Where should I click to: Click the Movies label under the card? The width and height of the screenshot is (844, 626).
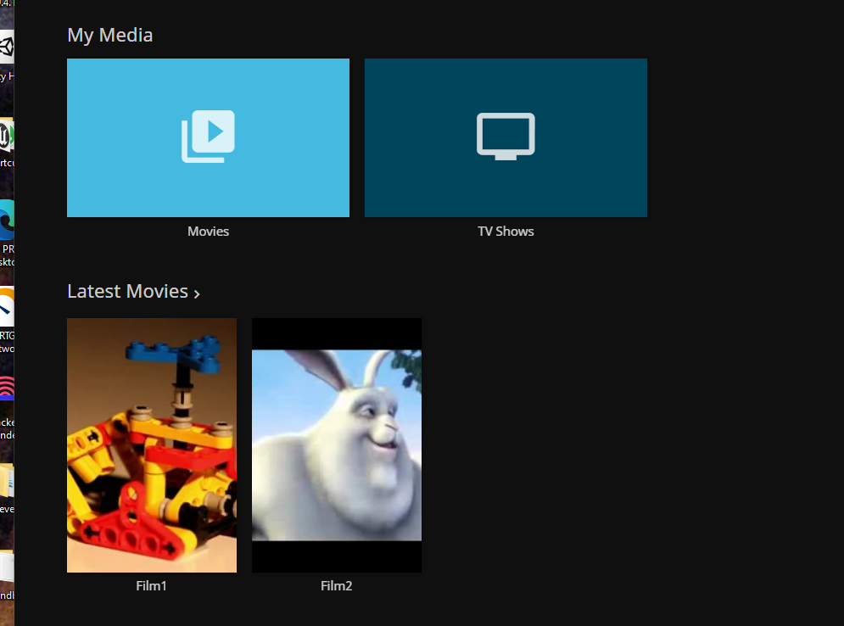(x=208, y=232)
